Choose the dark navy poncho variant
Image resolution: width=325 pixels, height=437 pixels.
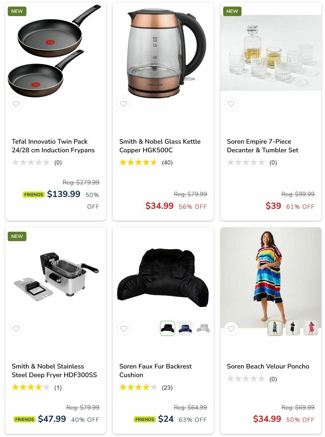click(293, 328)
